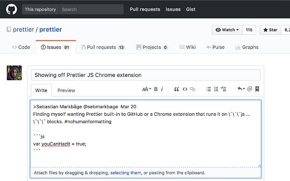
Task: Star the repository
Action: 271,30
